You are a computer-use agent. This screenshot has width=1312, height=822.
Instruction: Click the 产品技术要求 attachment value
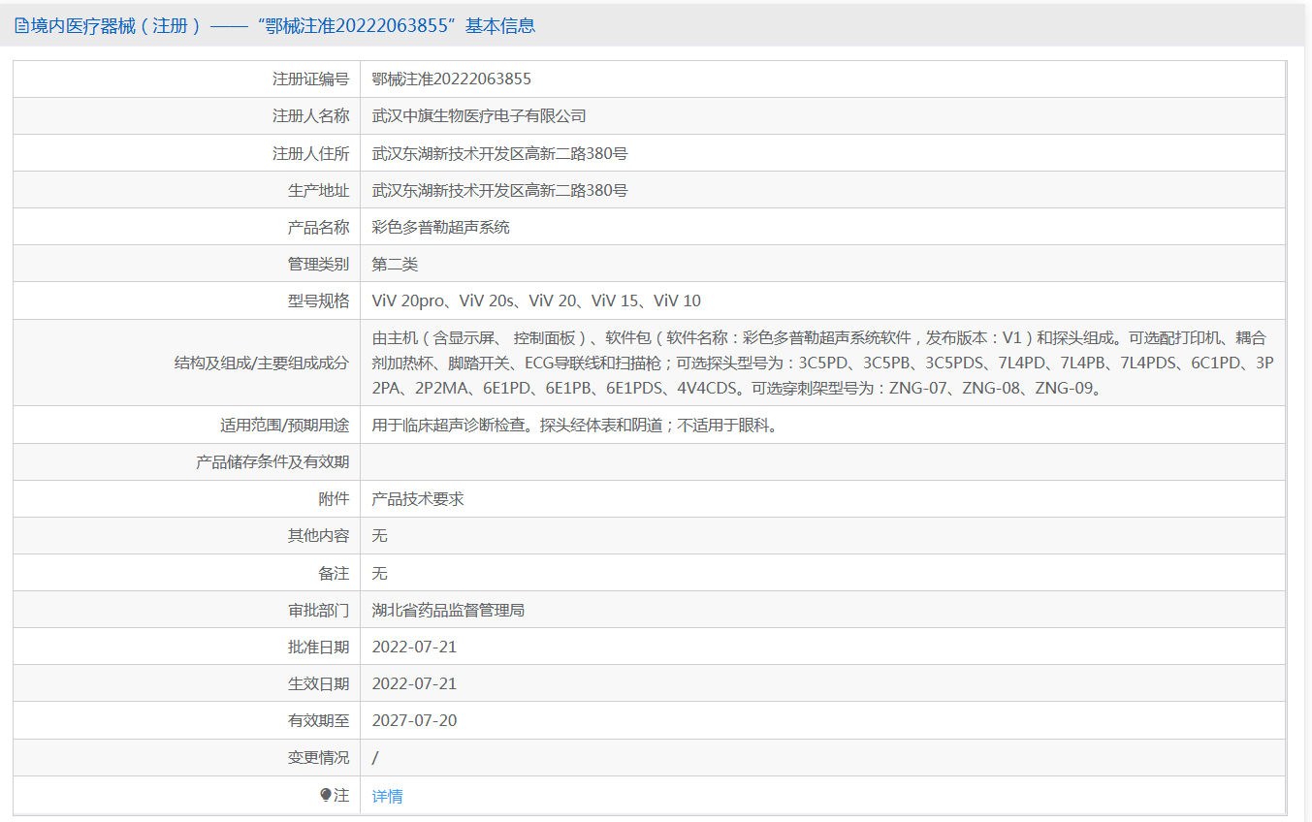tap(418, 499)
